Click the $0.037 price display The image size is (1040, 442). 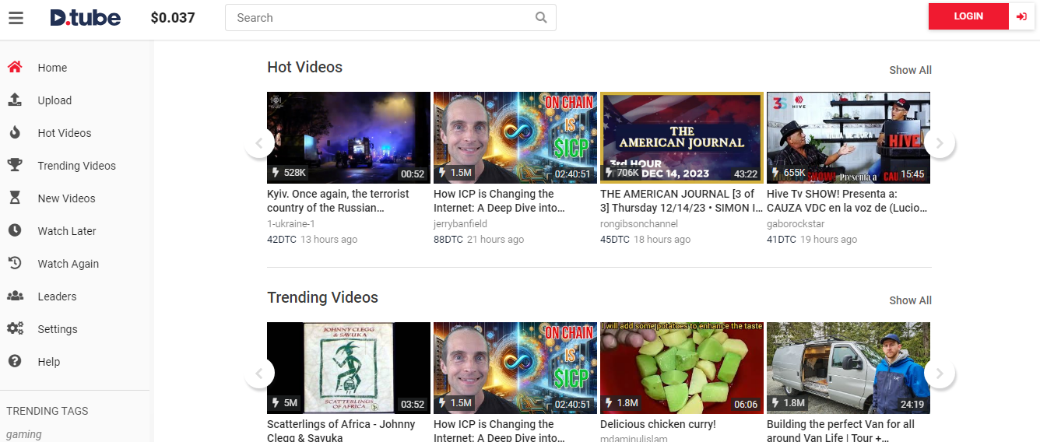(173, 17)
